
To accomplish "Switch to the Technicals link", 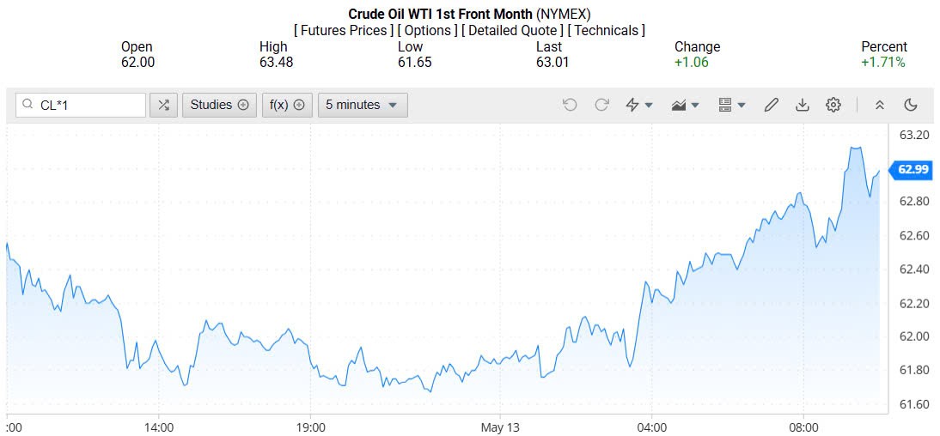I will click(607, 30).
